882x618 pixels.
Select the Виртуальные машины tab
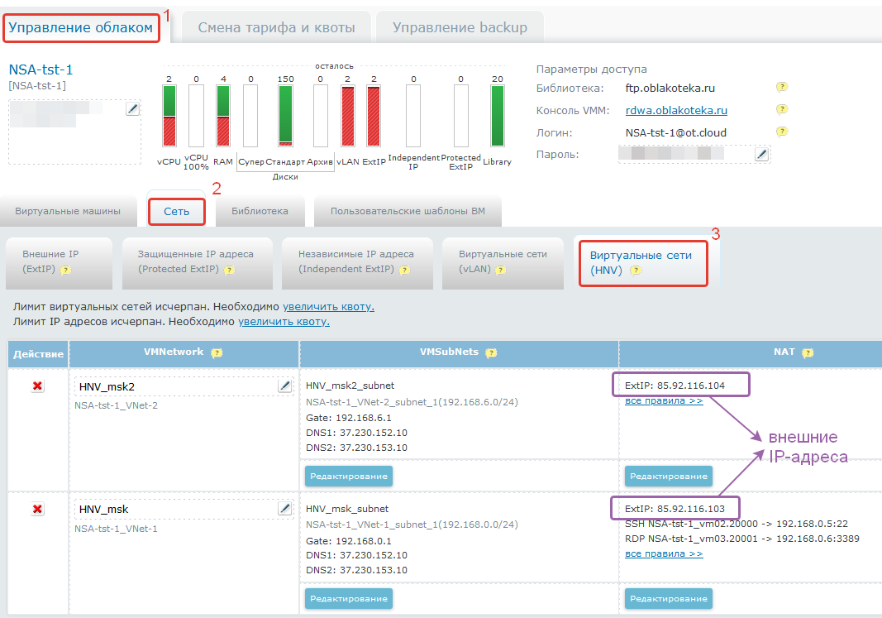[x=68, y=211]
